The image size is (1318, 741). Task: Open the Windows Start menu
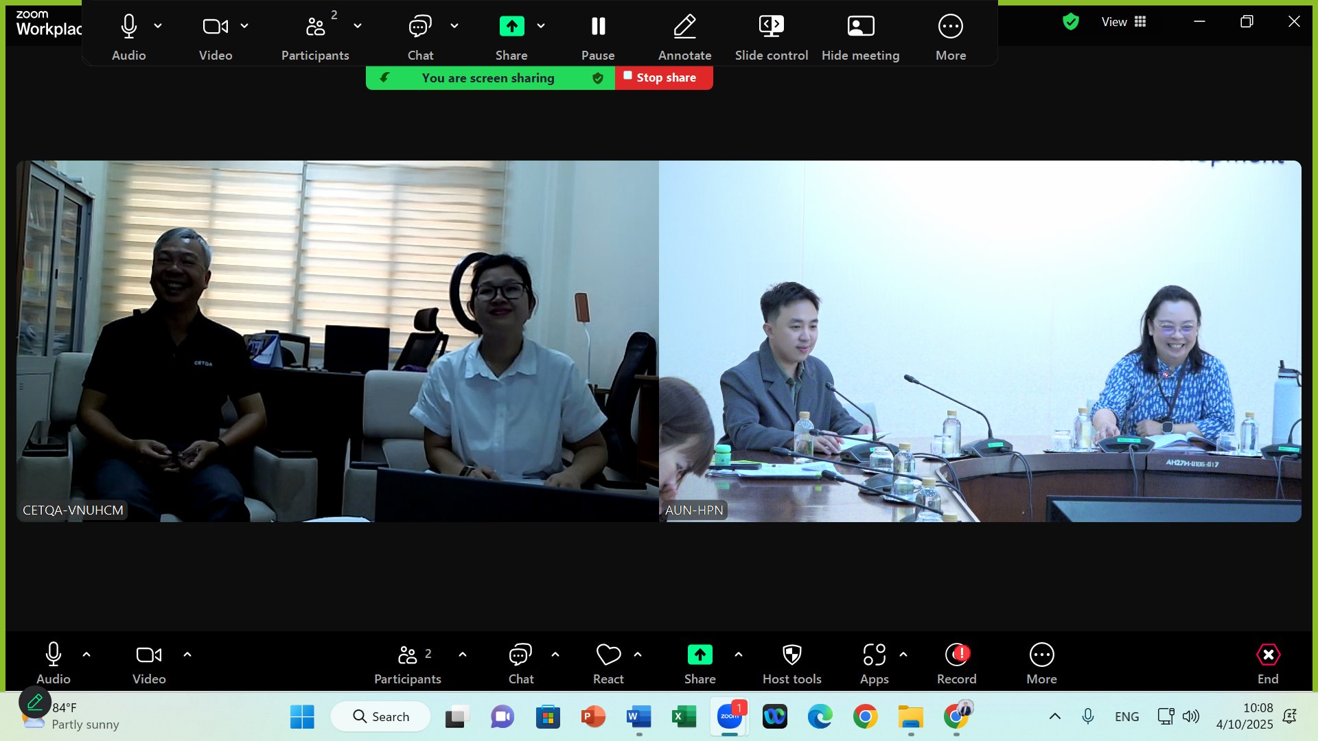pos(302,716)
